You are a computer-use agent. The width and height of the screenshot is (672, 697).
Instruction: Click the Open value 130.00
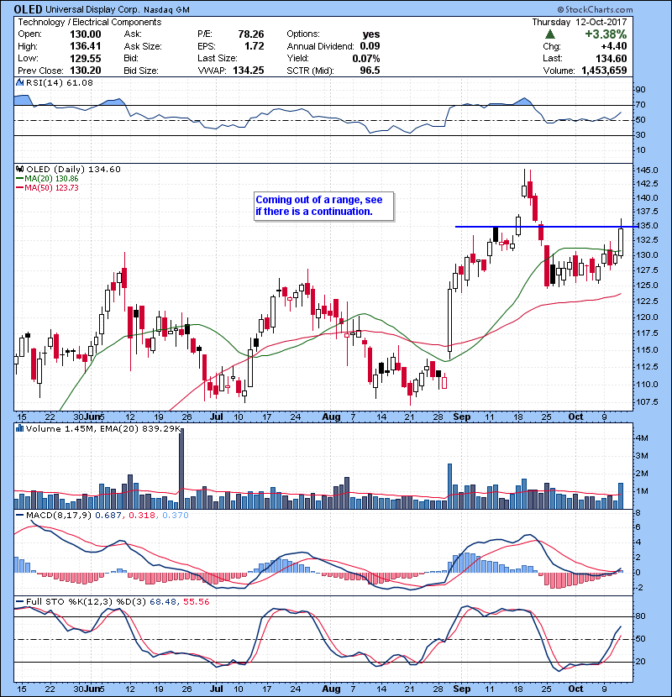coord(85,34)
